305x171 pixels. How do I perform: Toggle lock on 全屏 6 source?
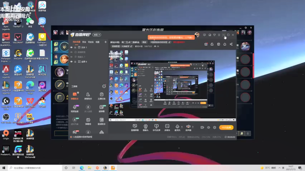click(x=75, y=62)
